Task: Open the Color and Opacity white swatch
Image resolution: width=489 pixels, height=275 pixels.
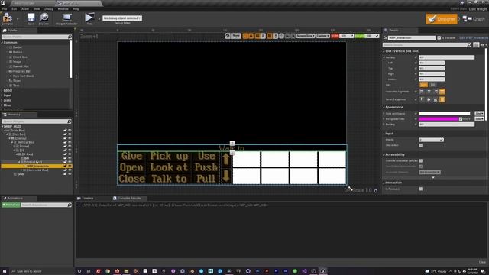Action: 445,114
